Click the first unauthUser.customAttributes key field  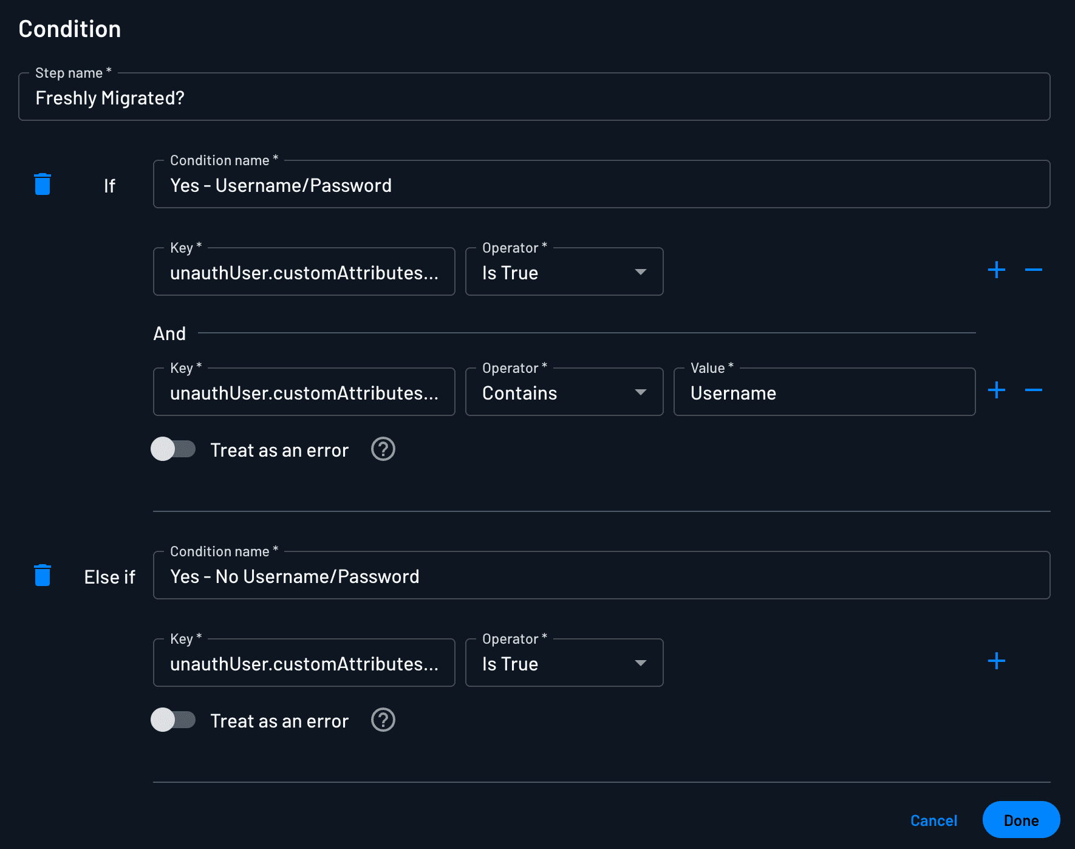coord(304,272)
